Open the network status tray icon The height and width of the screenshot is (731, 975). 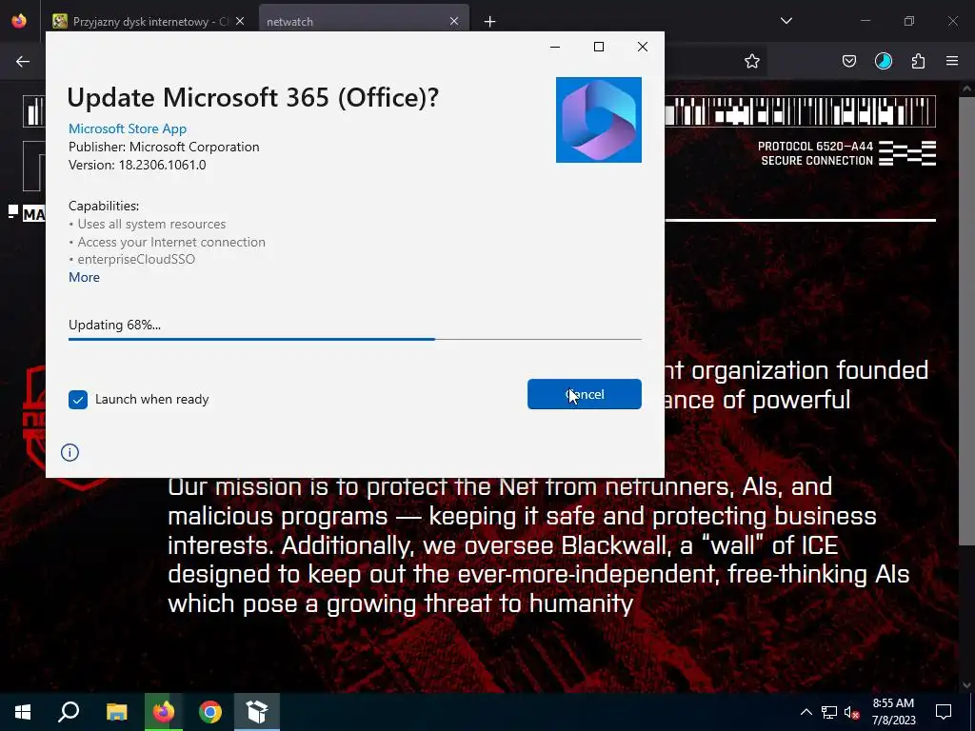click(x=829, y=712)
